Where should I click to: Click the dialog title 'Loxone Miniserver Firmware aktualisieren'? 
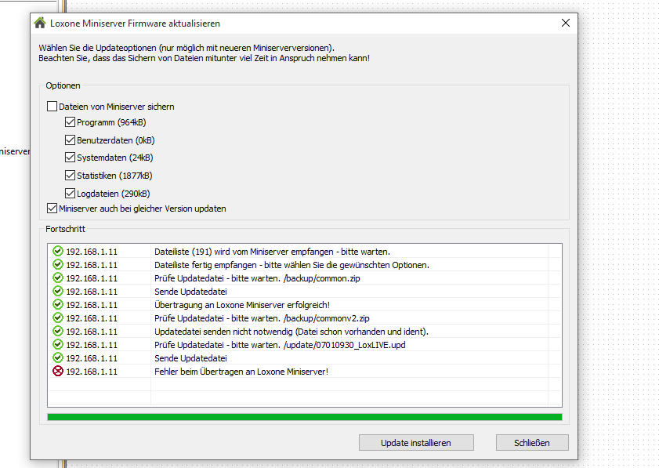[x=135, y=24]
